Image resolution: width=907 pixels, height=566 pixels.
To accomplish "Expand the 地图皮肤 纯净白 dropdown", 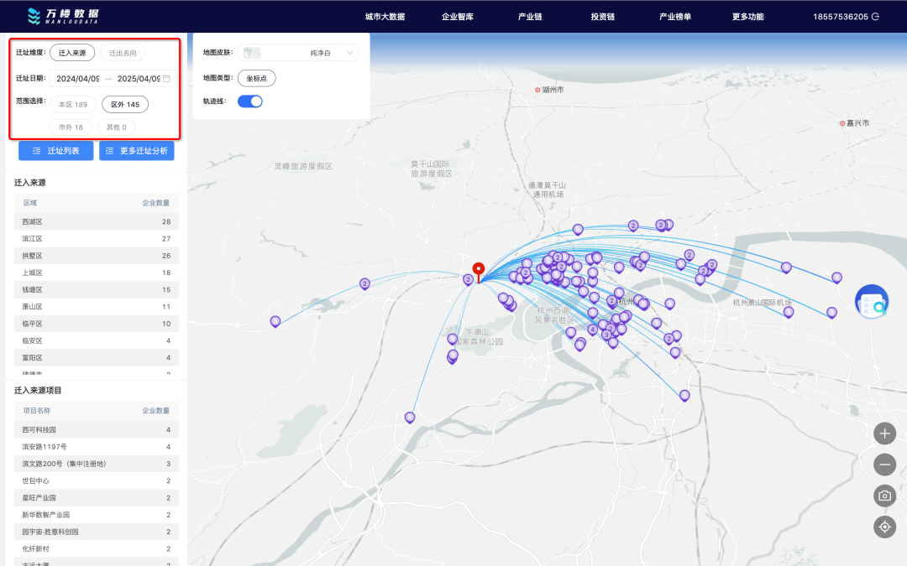I will tap(298, 53).
